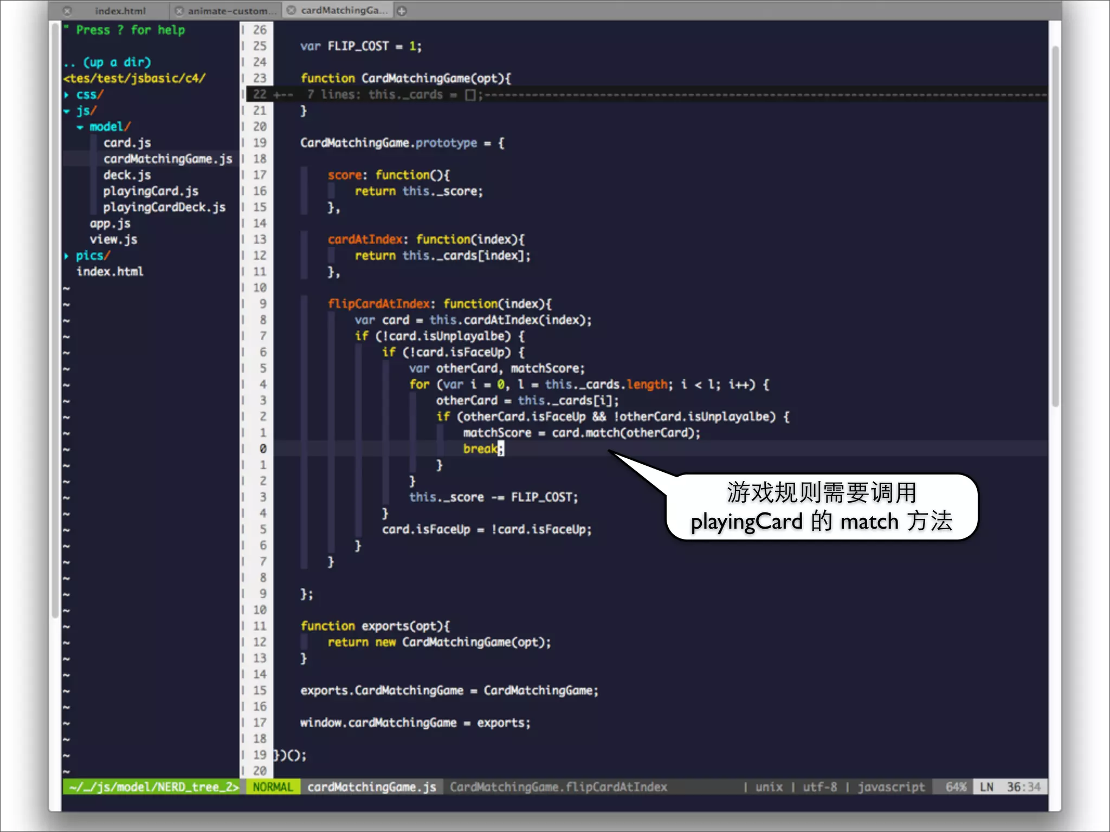Add a new tab with plus icon

coord(402,11)
